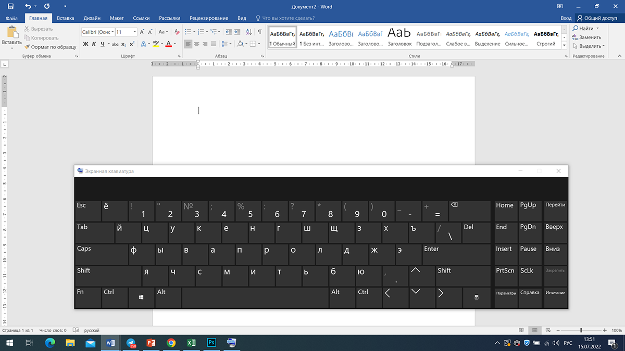Open the borders dropdown arrow

pyautogui.click(x=260, y=44)
